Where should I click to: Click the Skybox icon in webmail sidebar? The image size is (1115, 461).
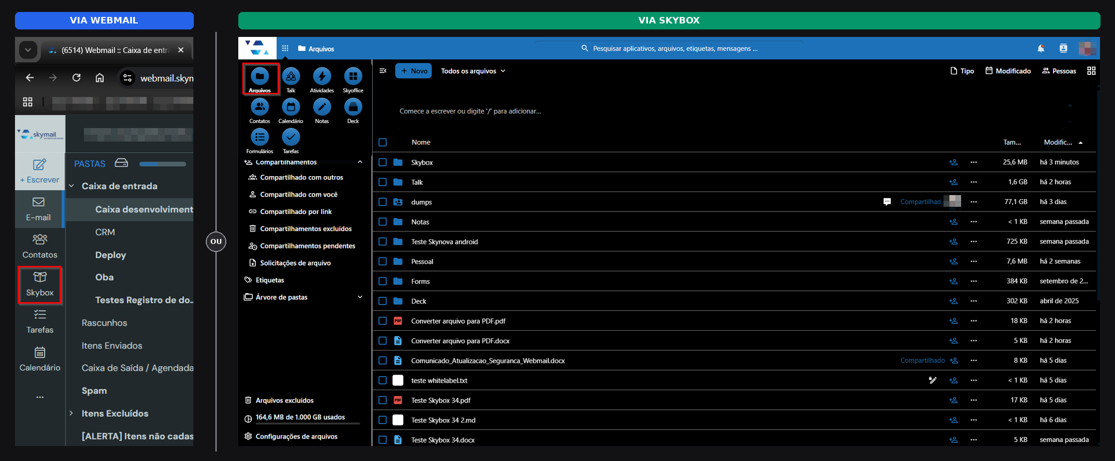(x=40, y=285)
